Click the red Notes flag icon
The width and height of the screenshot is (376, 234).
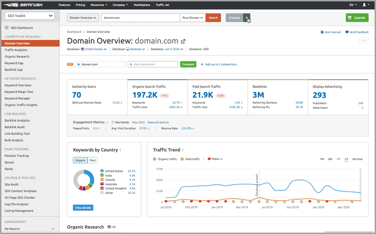(x=209, y=159)
